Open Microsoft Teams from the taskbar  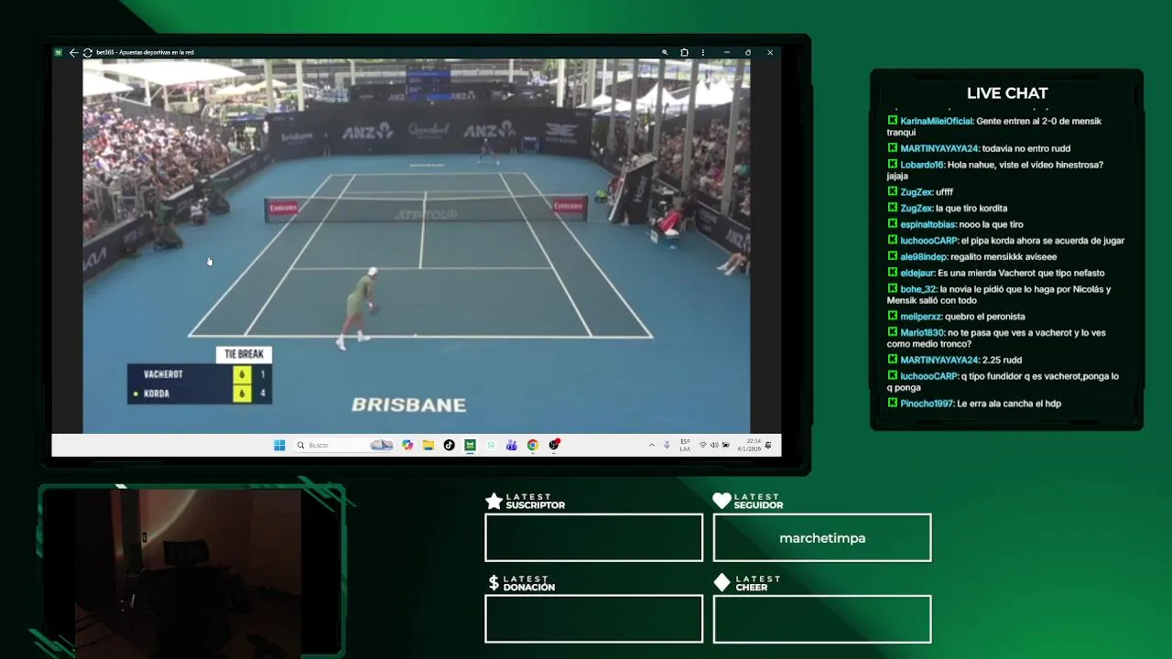tap(511, 445)
